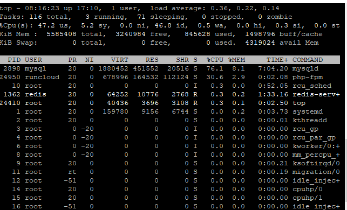Click PID 1362 in the list
Image resolution: width=347 pixels, height=210 pixels.
click(12, 95)
